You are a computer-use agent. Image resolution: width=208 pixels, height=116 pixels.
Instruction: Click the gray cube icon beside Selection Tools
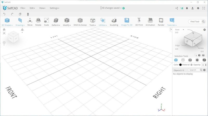tap(203, 55)
